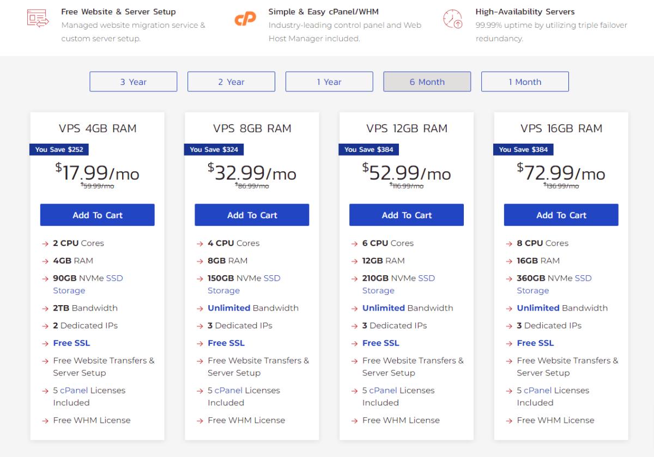Viewport: 654px width, 457px height.
Task: Add VPS 4GB RAM plan to cart
Action: (98, 215)
